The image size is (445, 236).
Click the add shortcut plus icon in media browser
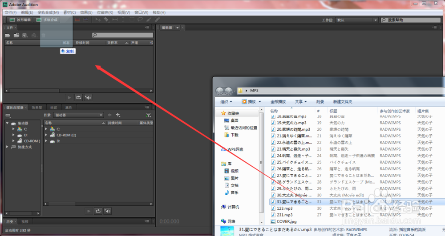tap(118, 115)
